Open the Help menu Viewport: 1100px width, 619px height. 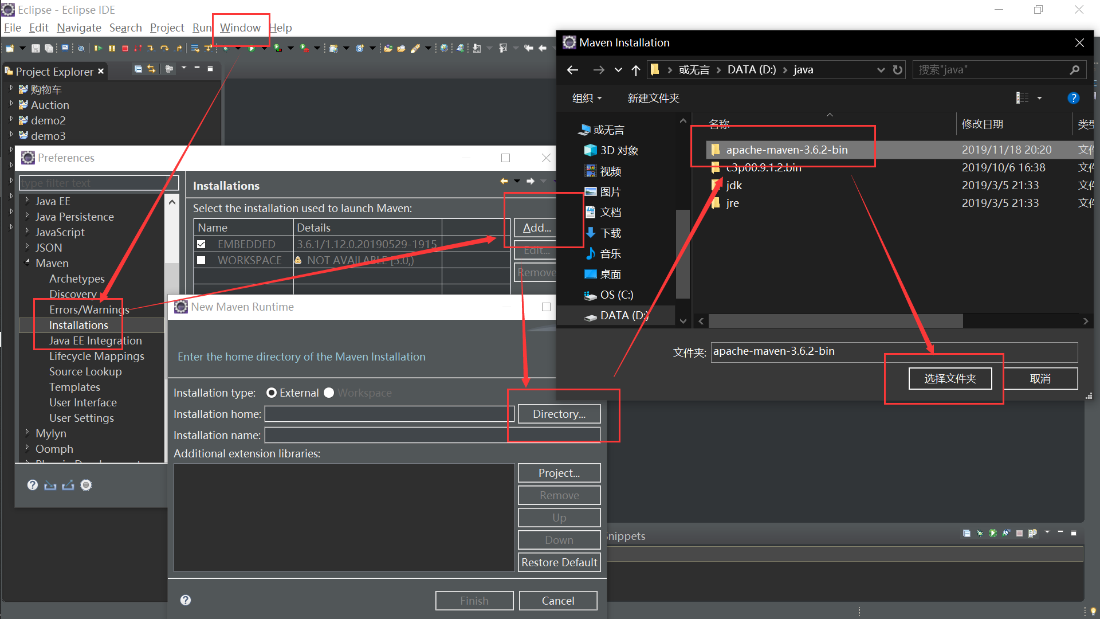(x=281, y=28)
